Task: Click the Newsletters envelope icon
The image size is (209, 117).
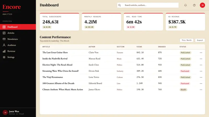Action: point(4,39)
